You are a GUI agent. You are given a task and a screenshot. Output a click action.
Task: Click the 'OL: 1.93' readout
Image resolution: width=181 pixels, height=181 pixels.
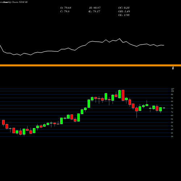pyautogui.click(x=124, y=15)
